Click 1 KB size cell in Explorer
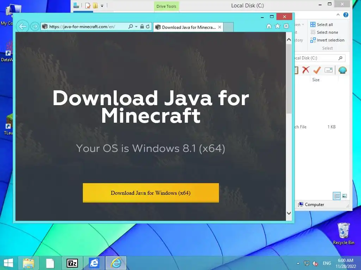This screenshot has width=361, height=270. (331, 127)
